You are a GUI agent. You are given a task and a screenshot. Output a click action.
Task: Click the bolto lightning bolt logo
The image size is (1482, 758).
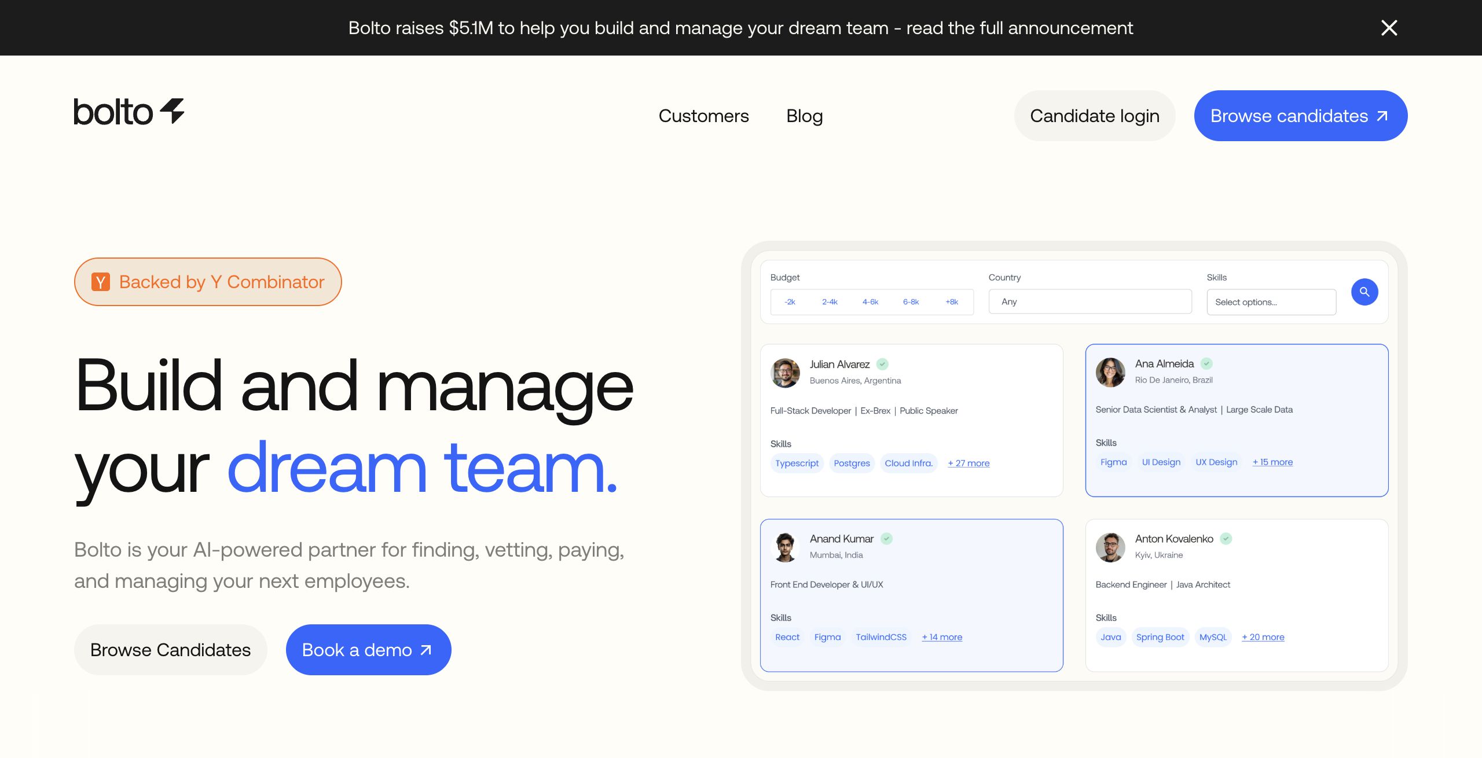click(172, 111)
